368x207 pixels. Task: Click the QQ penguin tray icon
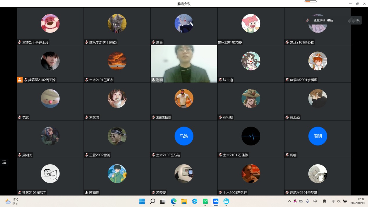295,201
